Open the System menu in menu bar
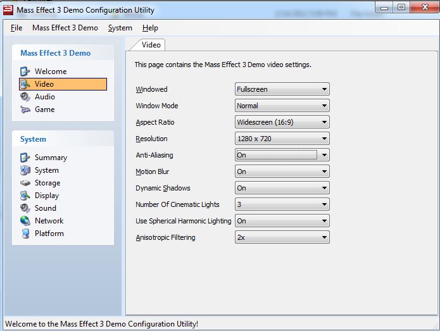This screenshot has height=331, width=440. click(x=120, y=28)
